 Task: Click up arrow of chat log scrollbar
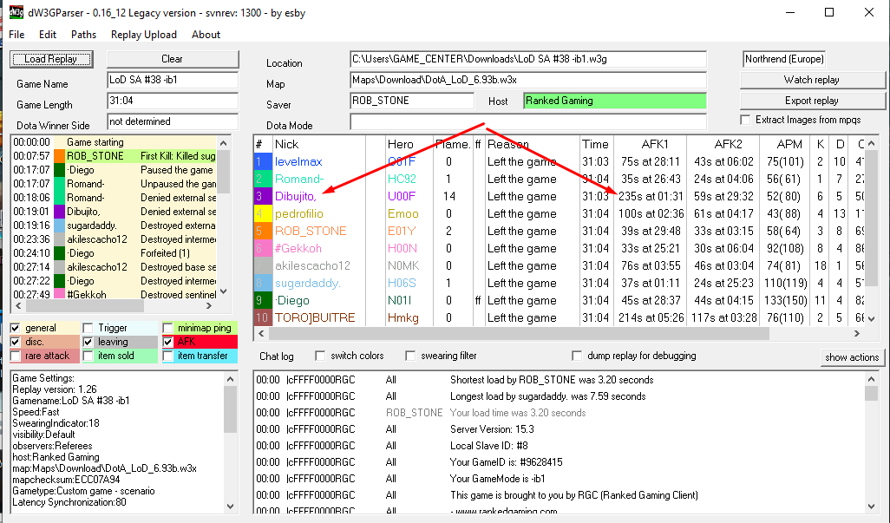coord(871,378)
